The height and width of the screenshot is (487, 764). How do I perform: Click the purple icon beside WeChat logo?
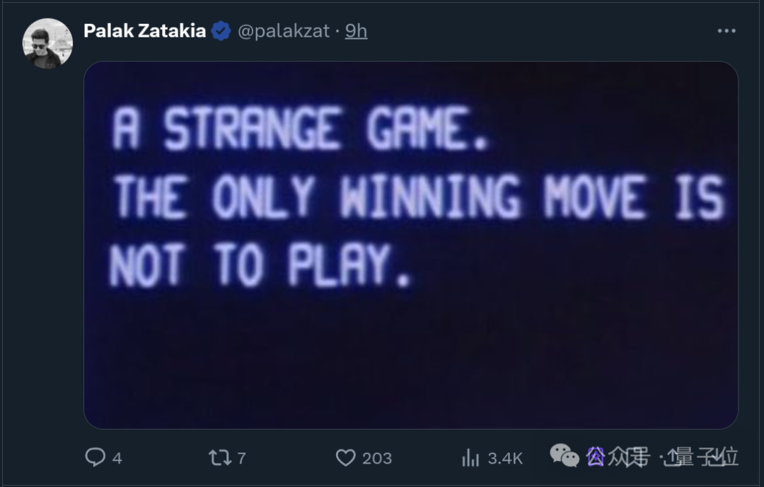pyautogui.click(x=596, y=457)
